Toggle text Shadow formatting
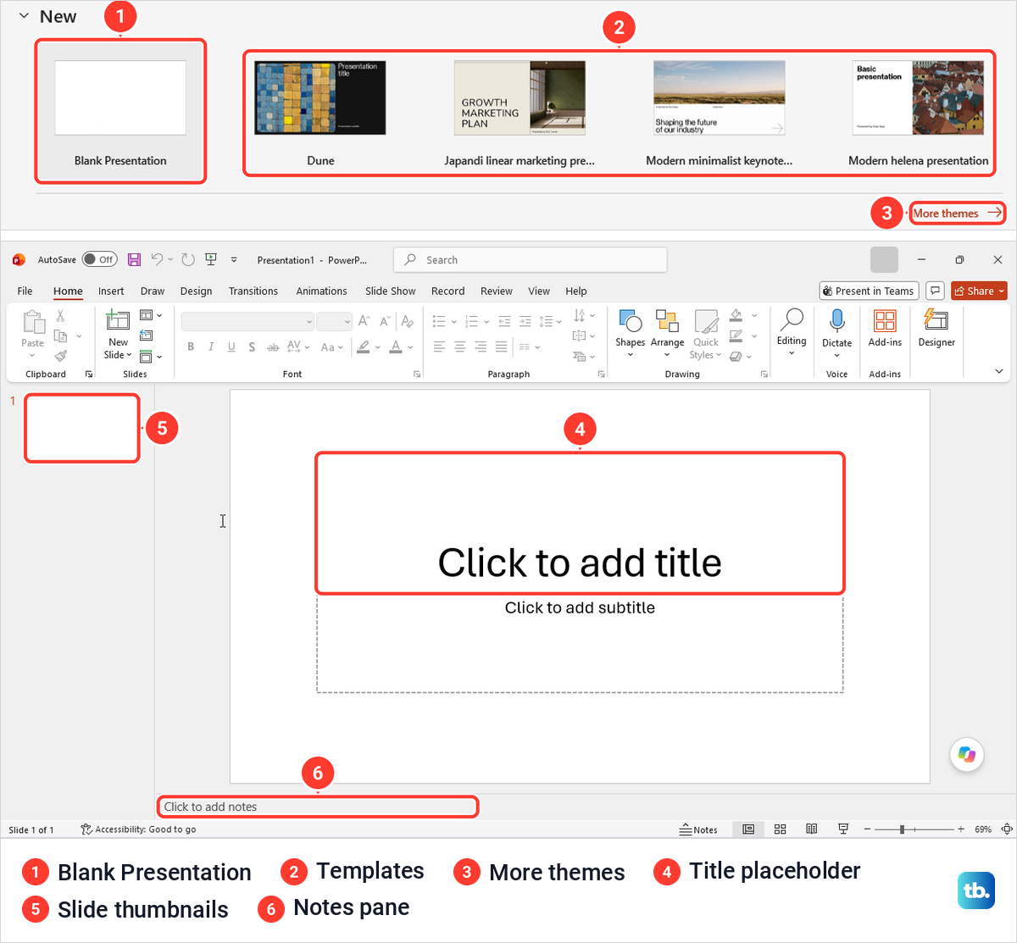The width and height of the screenshot is (1017, 943). 252,347
